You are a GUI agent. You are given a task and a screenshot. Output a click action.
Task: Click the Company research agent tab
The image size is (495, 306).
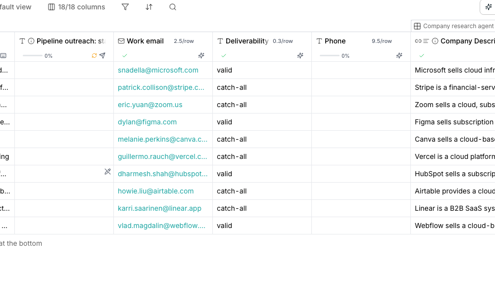tap(453, 26)
